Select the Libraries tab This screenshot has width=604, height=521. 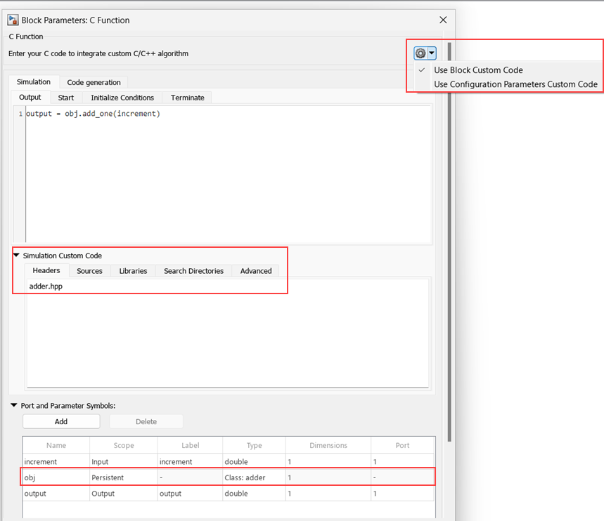coord(133,271)
